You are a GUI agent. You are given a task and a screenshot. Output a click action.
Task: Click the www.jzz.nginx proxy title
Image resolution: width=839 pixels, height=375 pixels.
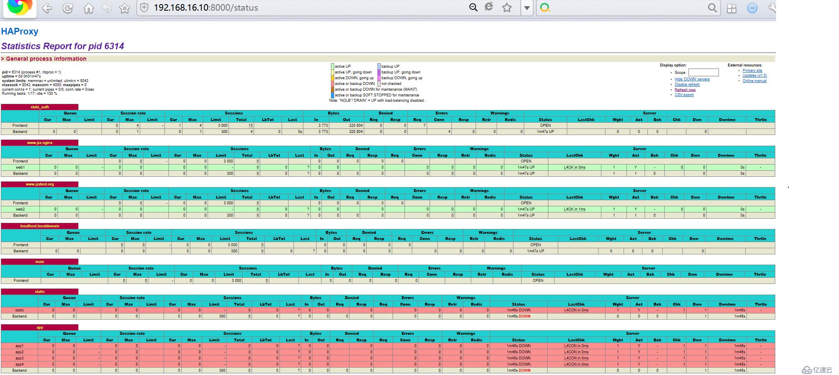pyautogui.click(x=39, y=143)
